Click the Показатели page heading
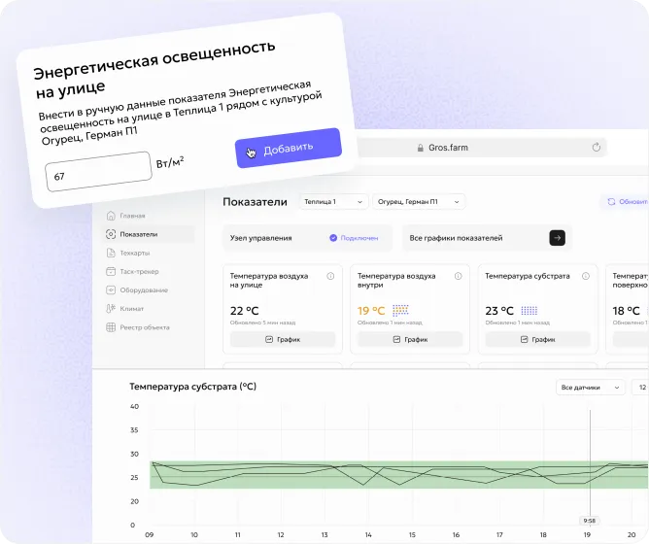The height and width of the screenshot is (544, 649). point(255,202)
